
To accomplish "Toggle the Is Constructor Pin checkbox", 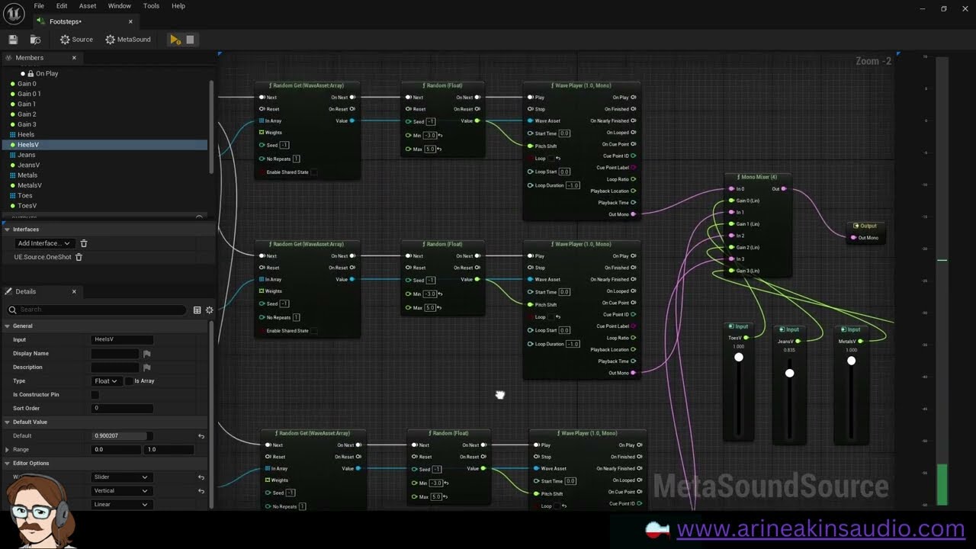I will [x=95, y=395].
